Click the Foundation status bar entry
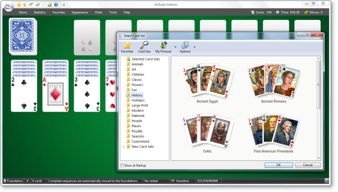Screen dimensions: 338x192 click(x=13, y=181)
